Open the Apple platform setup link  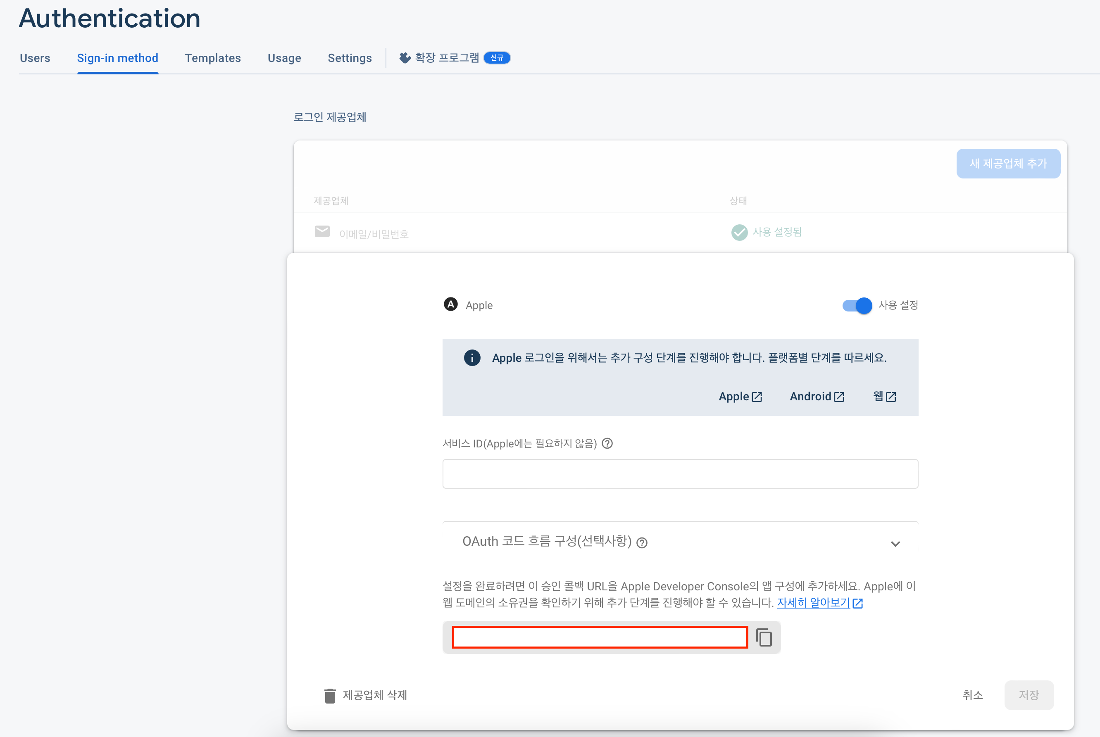pyautogui.click(x=740, y=396)
